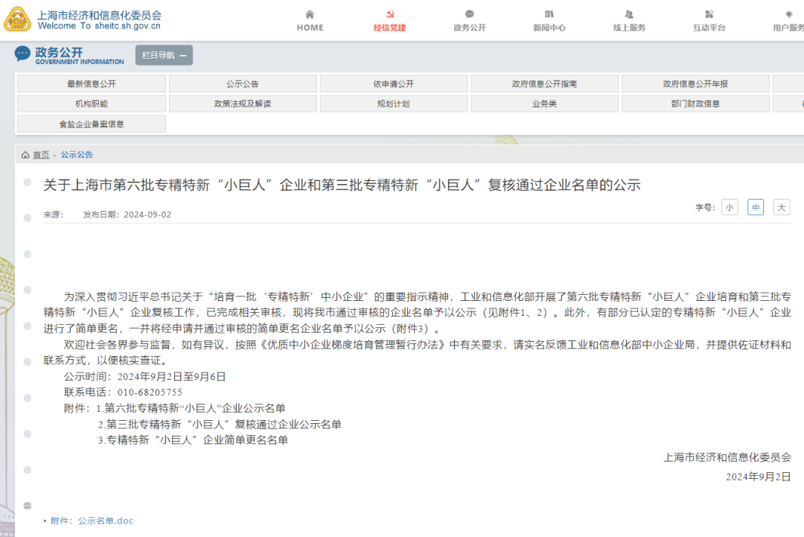Image resolution: width=804 pixels, height=537 pixels.
Task: Open 政府信息公开指南 category
Action: tap(544, 83)
